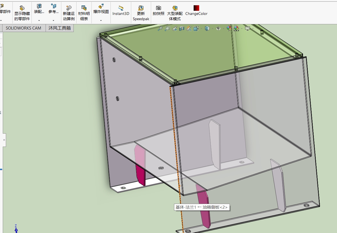Viewport: 337px width, 233px height.
Task: Expand the Hide/Show Items dropdown arrow
Action: (223, 28)
